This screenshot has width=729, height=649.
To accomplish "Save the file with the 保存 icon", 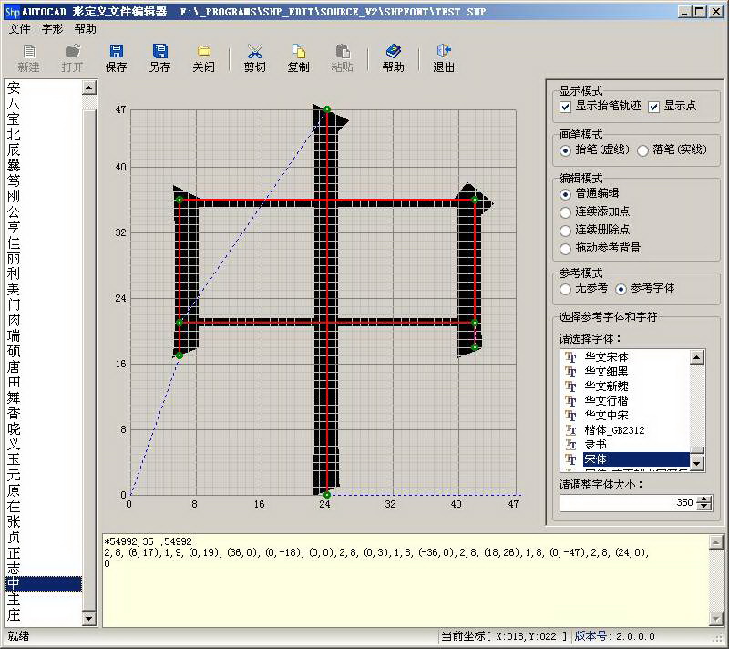I will (x=116, y=52).
